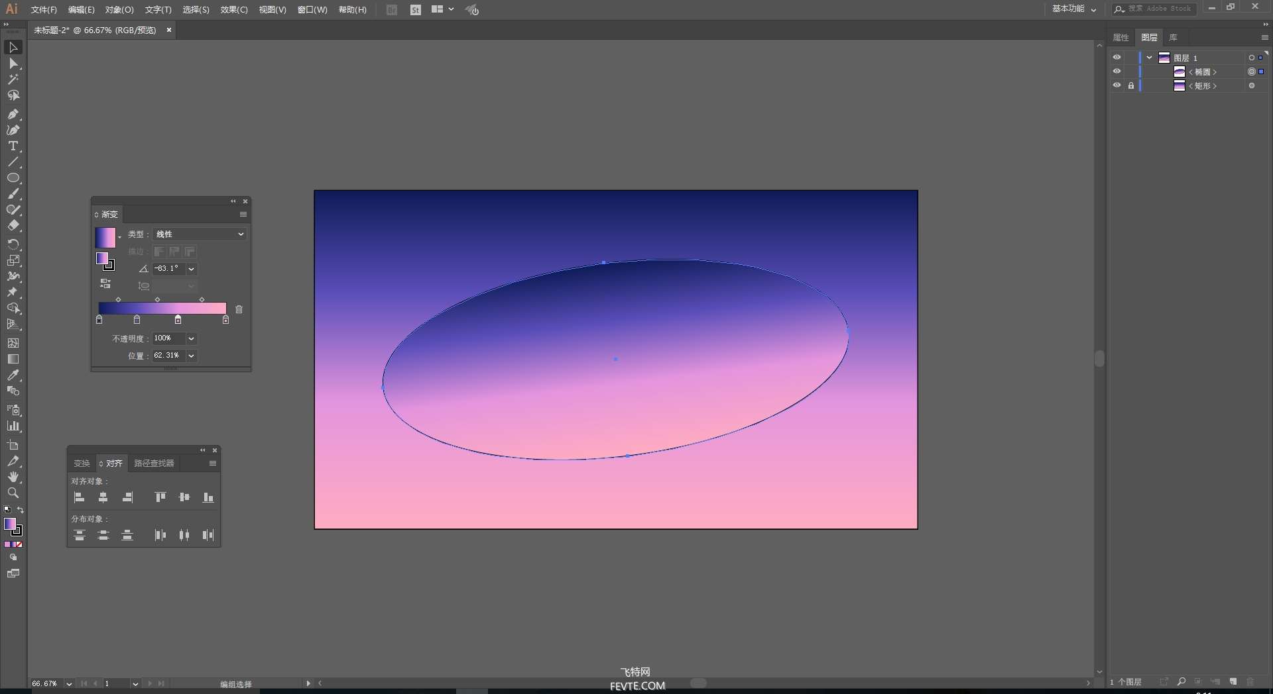Choose the Artboard tool
Viewport: 1273px width, 694px height.
pos(13,445)
